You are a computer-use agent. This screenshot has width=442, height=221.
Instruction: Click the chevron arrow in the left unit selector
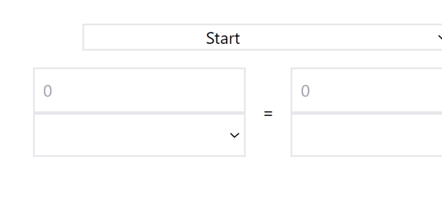pyautogui.click(x=235, y=135)
